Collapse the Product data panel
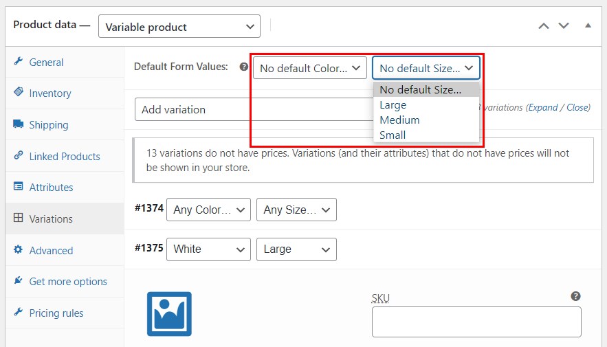Viewport: 607px width, 347px height. point(588,25)
